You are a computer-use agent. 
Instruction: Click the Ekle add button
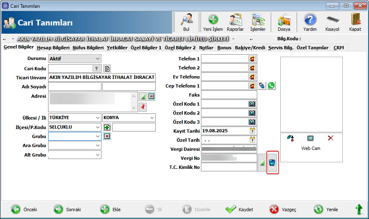(111, 210)
